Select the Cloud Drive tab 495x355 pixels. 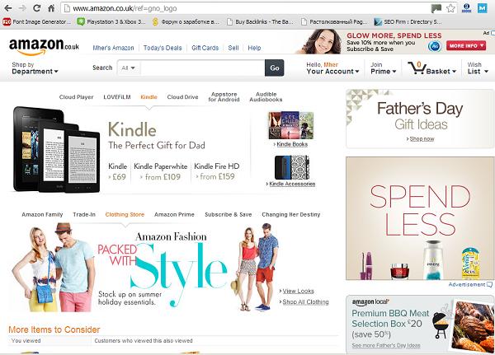point(183,97)
